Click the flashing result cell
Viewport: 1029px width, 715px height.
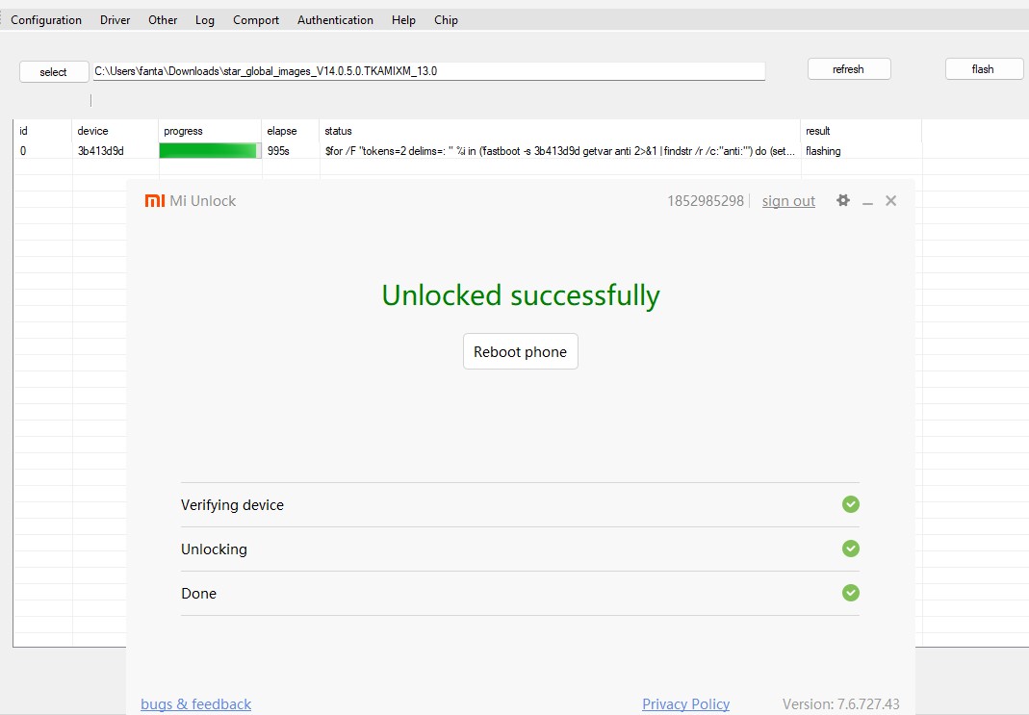(823, 151)
